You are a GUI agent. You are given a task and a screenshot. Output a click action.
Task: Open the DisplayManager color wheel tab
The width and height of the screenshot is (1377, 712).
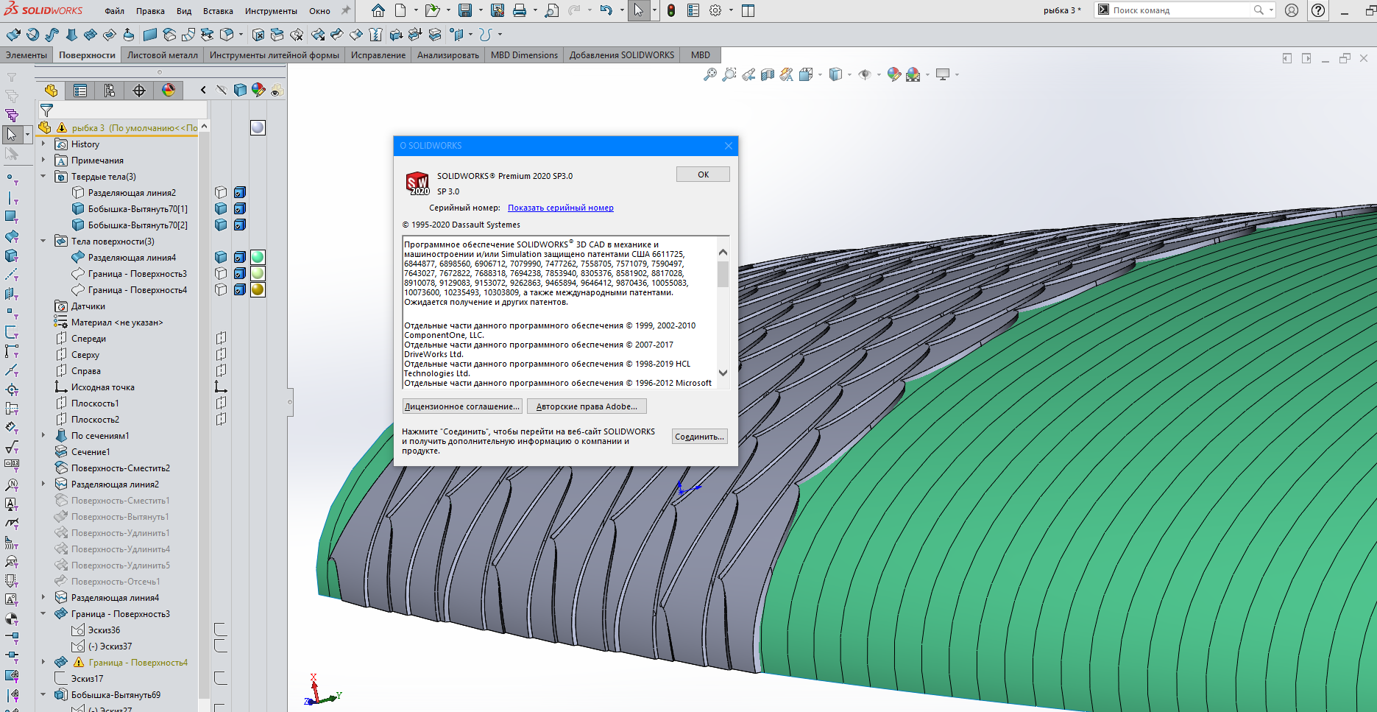coord(169,91)
